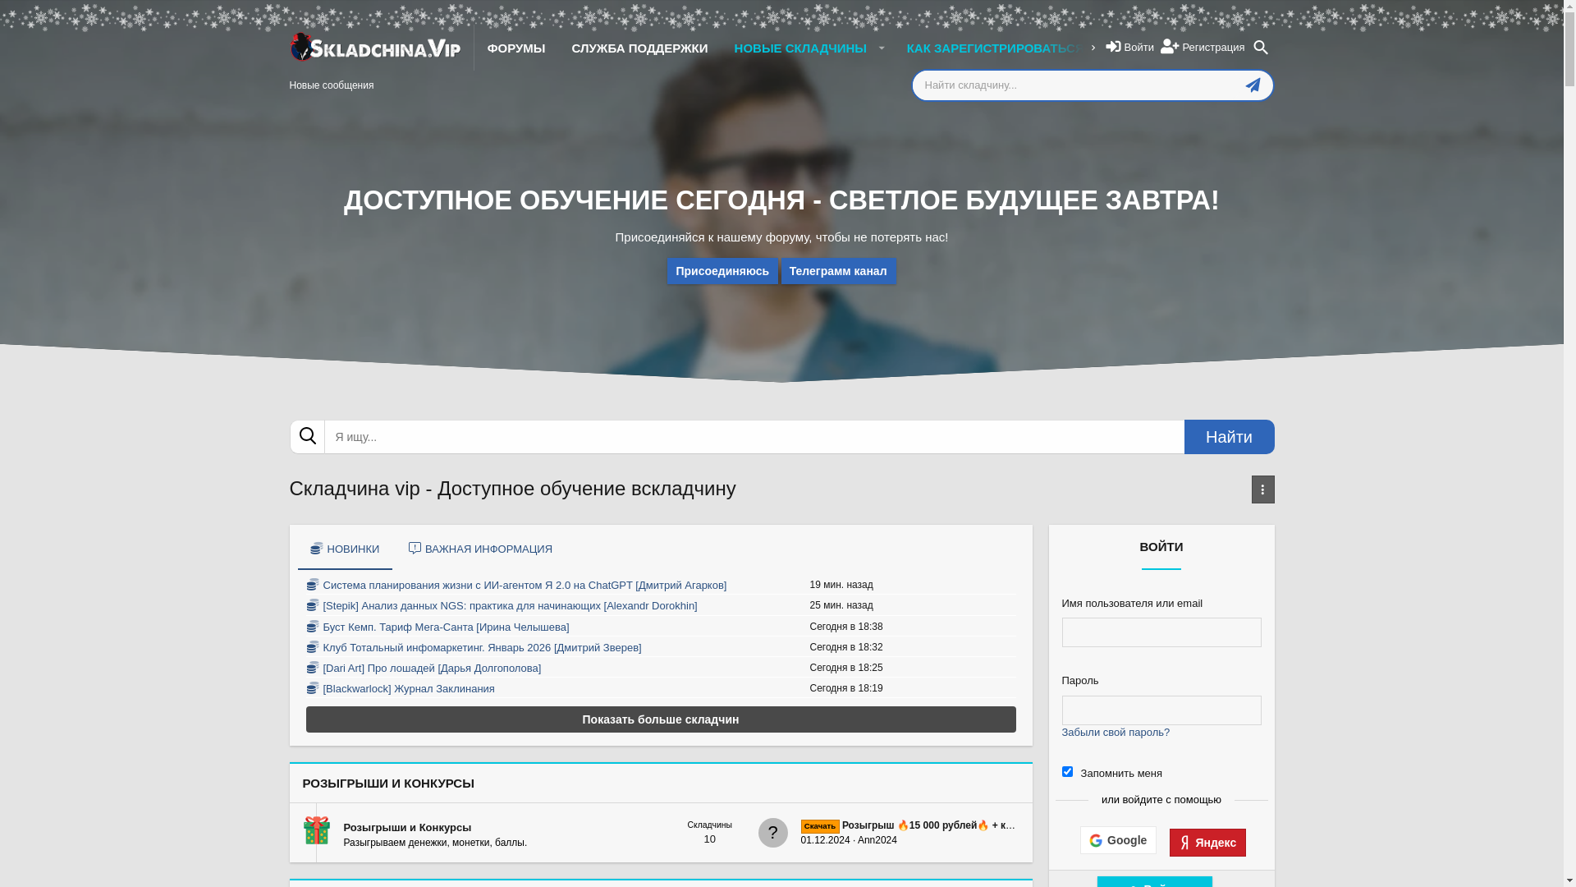Screen dimensions: 1576x887
Task: Toggle the Запомнить меня checkbox
Action: (1067, 772)
